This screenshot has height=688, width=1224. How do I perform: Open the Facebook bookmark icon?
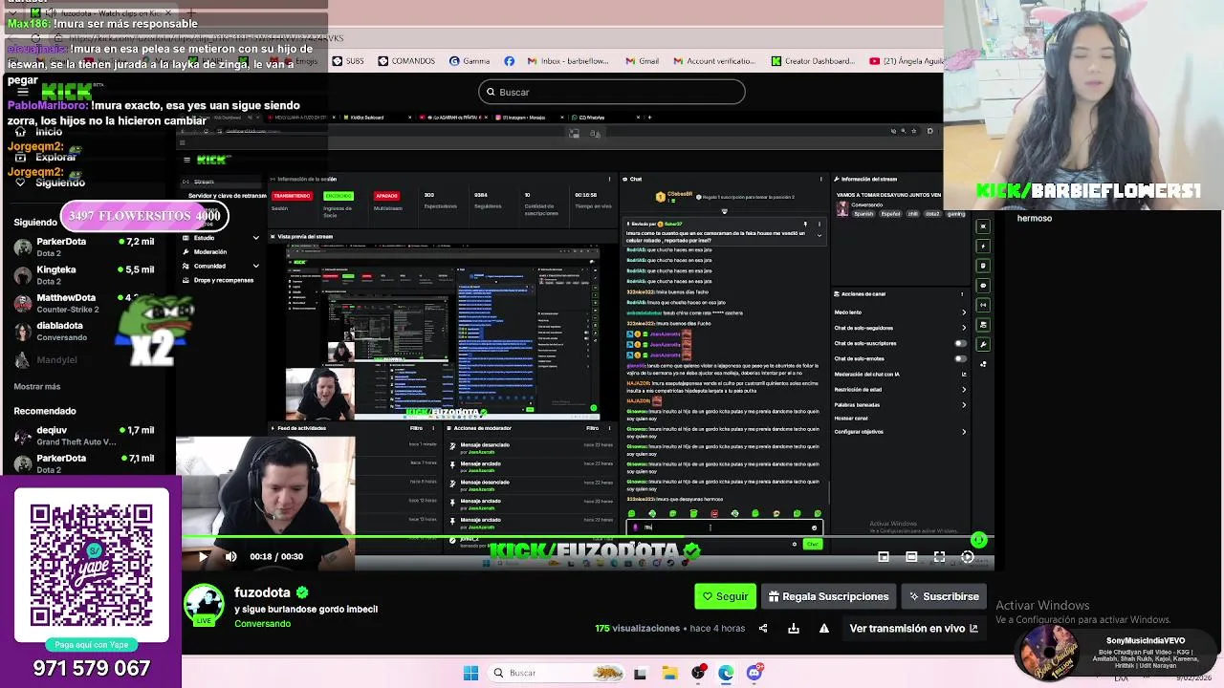(x=509, y=61)
